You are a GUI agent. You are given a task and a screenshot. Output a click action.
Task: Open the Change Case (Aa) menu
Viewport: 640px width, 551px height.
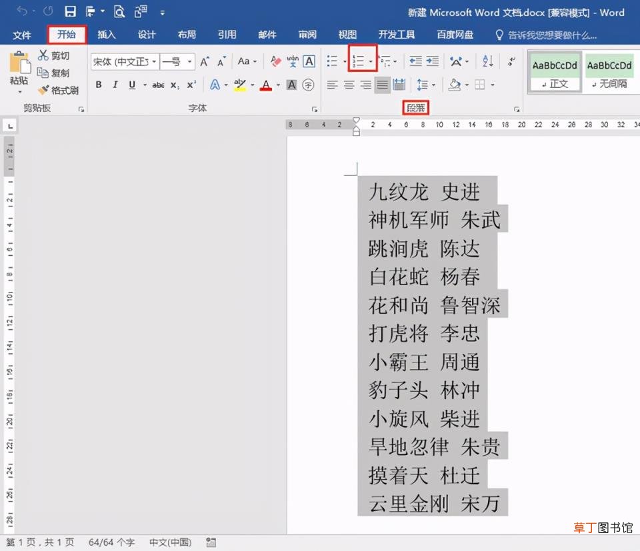tap(247, 61)
